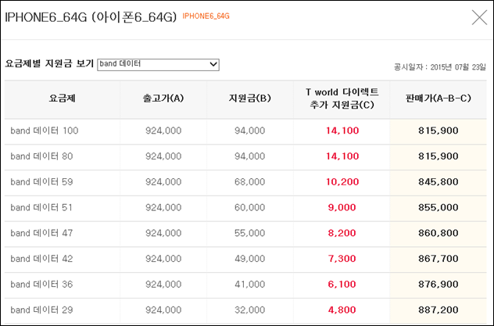The width and height of the screenshot is (494, 326).
Task: Click the orange IPHONE6_64G label
Action: [206, 16]
